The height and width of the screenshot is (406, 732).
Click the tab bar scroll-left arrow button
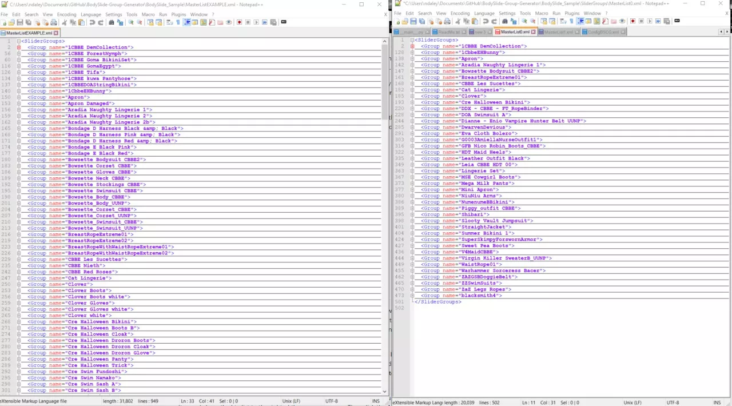click(x=720, y=32)
